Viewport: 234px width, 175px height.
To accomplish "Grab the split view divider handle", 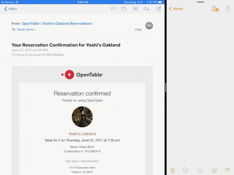I will pyautogui.click(x=166, y=87).
